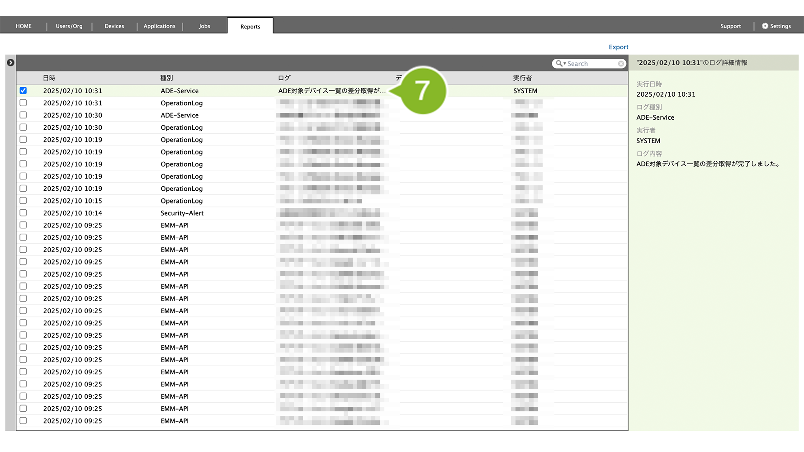Switch to the Devices tab
Image resolution: width=804 pixels, height=452 pixels.
click(x=114, y=26)
